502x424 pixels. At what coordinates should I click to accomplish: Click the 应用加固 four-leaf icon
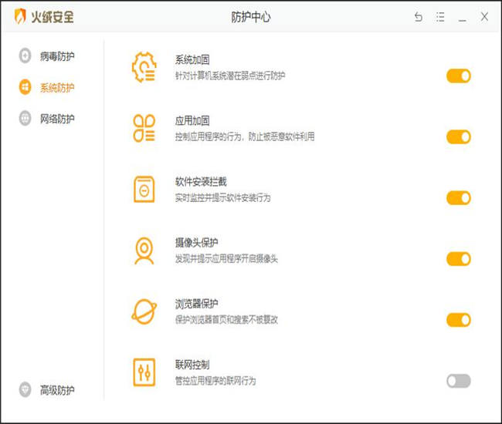tap(144, 128)
